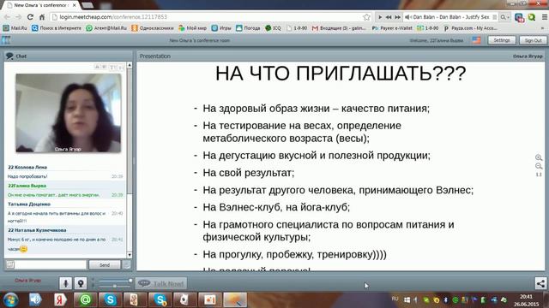Bookmark this page with the star icon
Image resolution: width=549 pixels, height=308 pixels.
(366, 17)
